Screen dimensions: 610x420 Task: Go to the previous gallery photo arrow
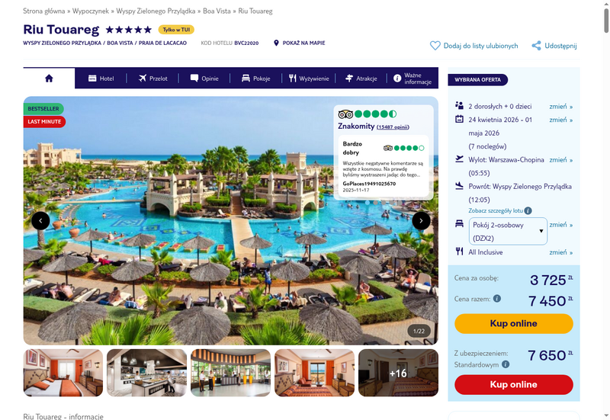(40, 221)
